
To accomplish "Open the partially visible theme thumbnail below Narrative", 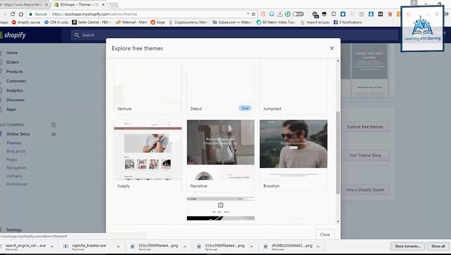I will (x=221, y=209).
